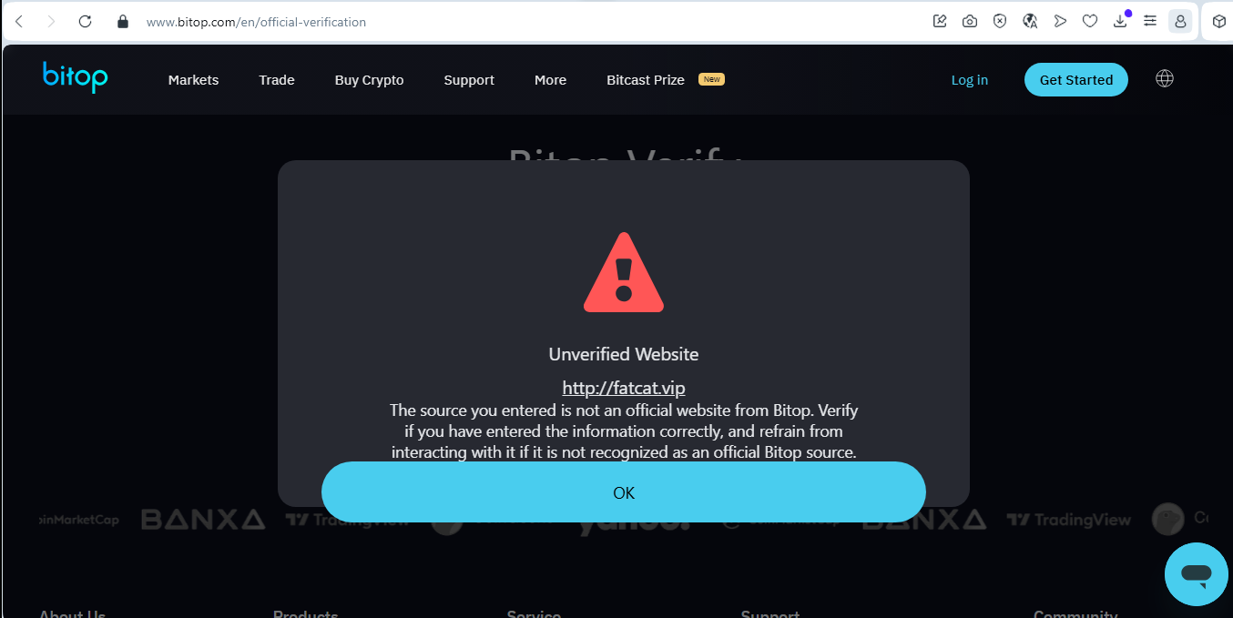Click the red warning triangle icon

(x=624, y=272)
